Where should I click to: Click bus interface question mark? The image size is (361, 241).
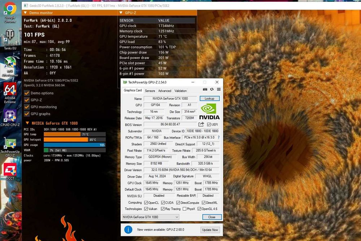(218, 137)
